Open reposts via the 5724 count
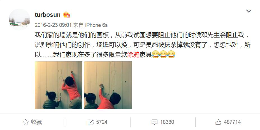The image size is (260, 130). point(102,122)
